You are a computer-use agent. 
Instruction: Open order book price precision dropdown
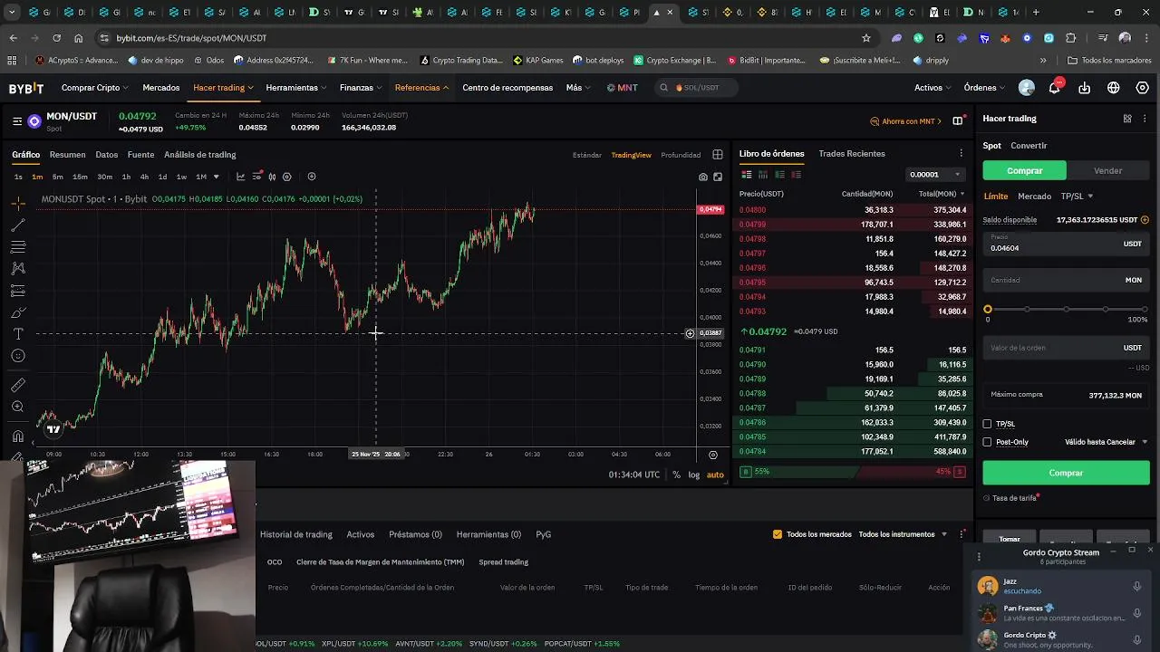pos(935,174)
